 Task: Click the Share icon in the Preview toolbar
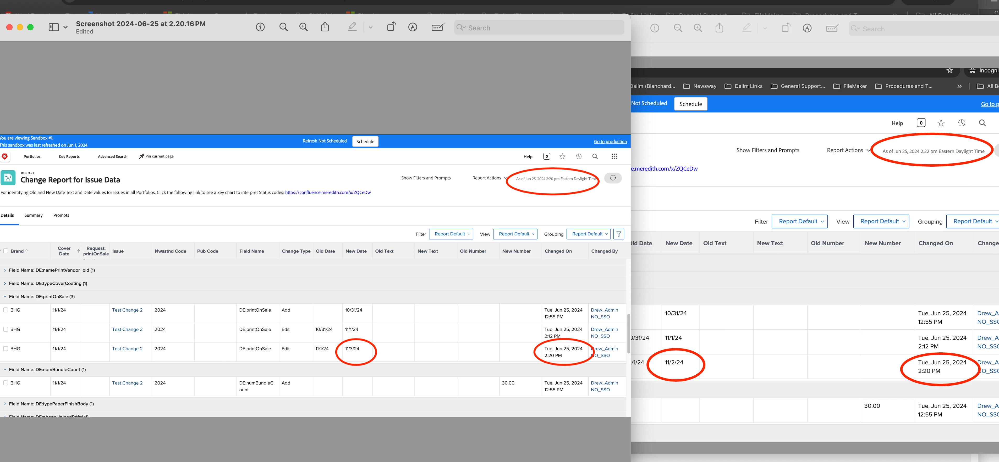[x=325, y=27]
